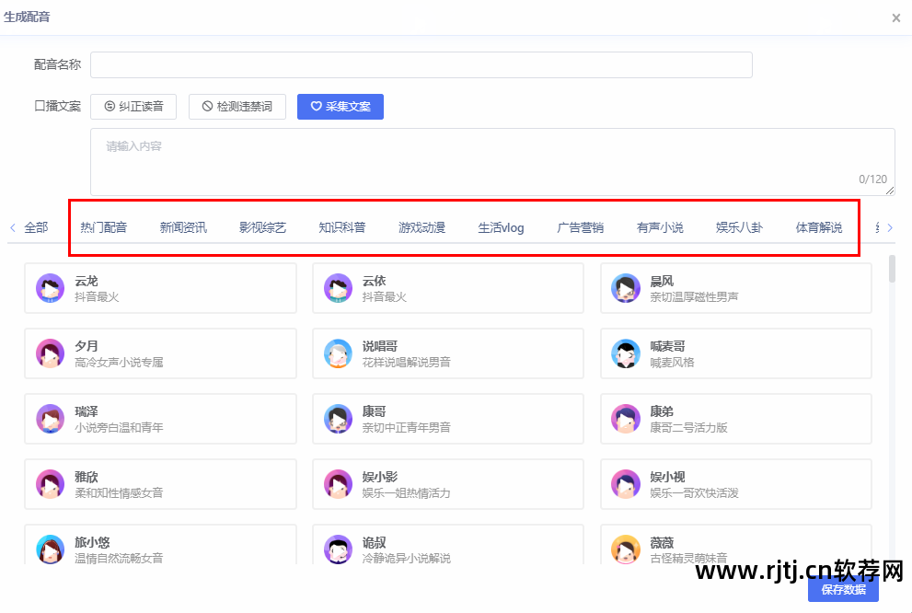Select the 云龙 voice avatar icon
Image resolution: width=912 pixels, height=613 pixels.
tap(50, 288)
